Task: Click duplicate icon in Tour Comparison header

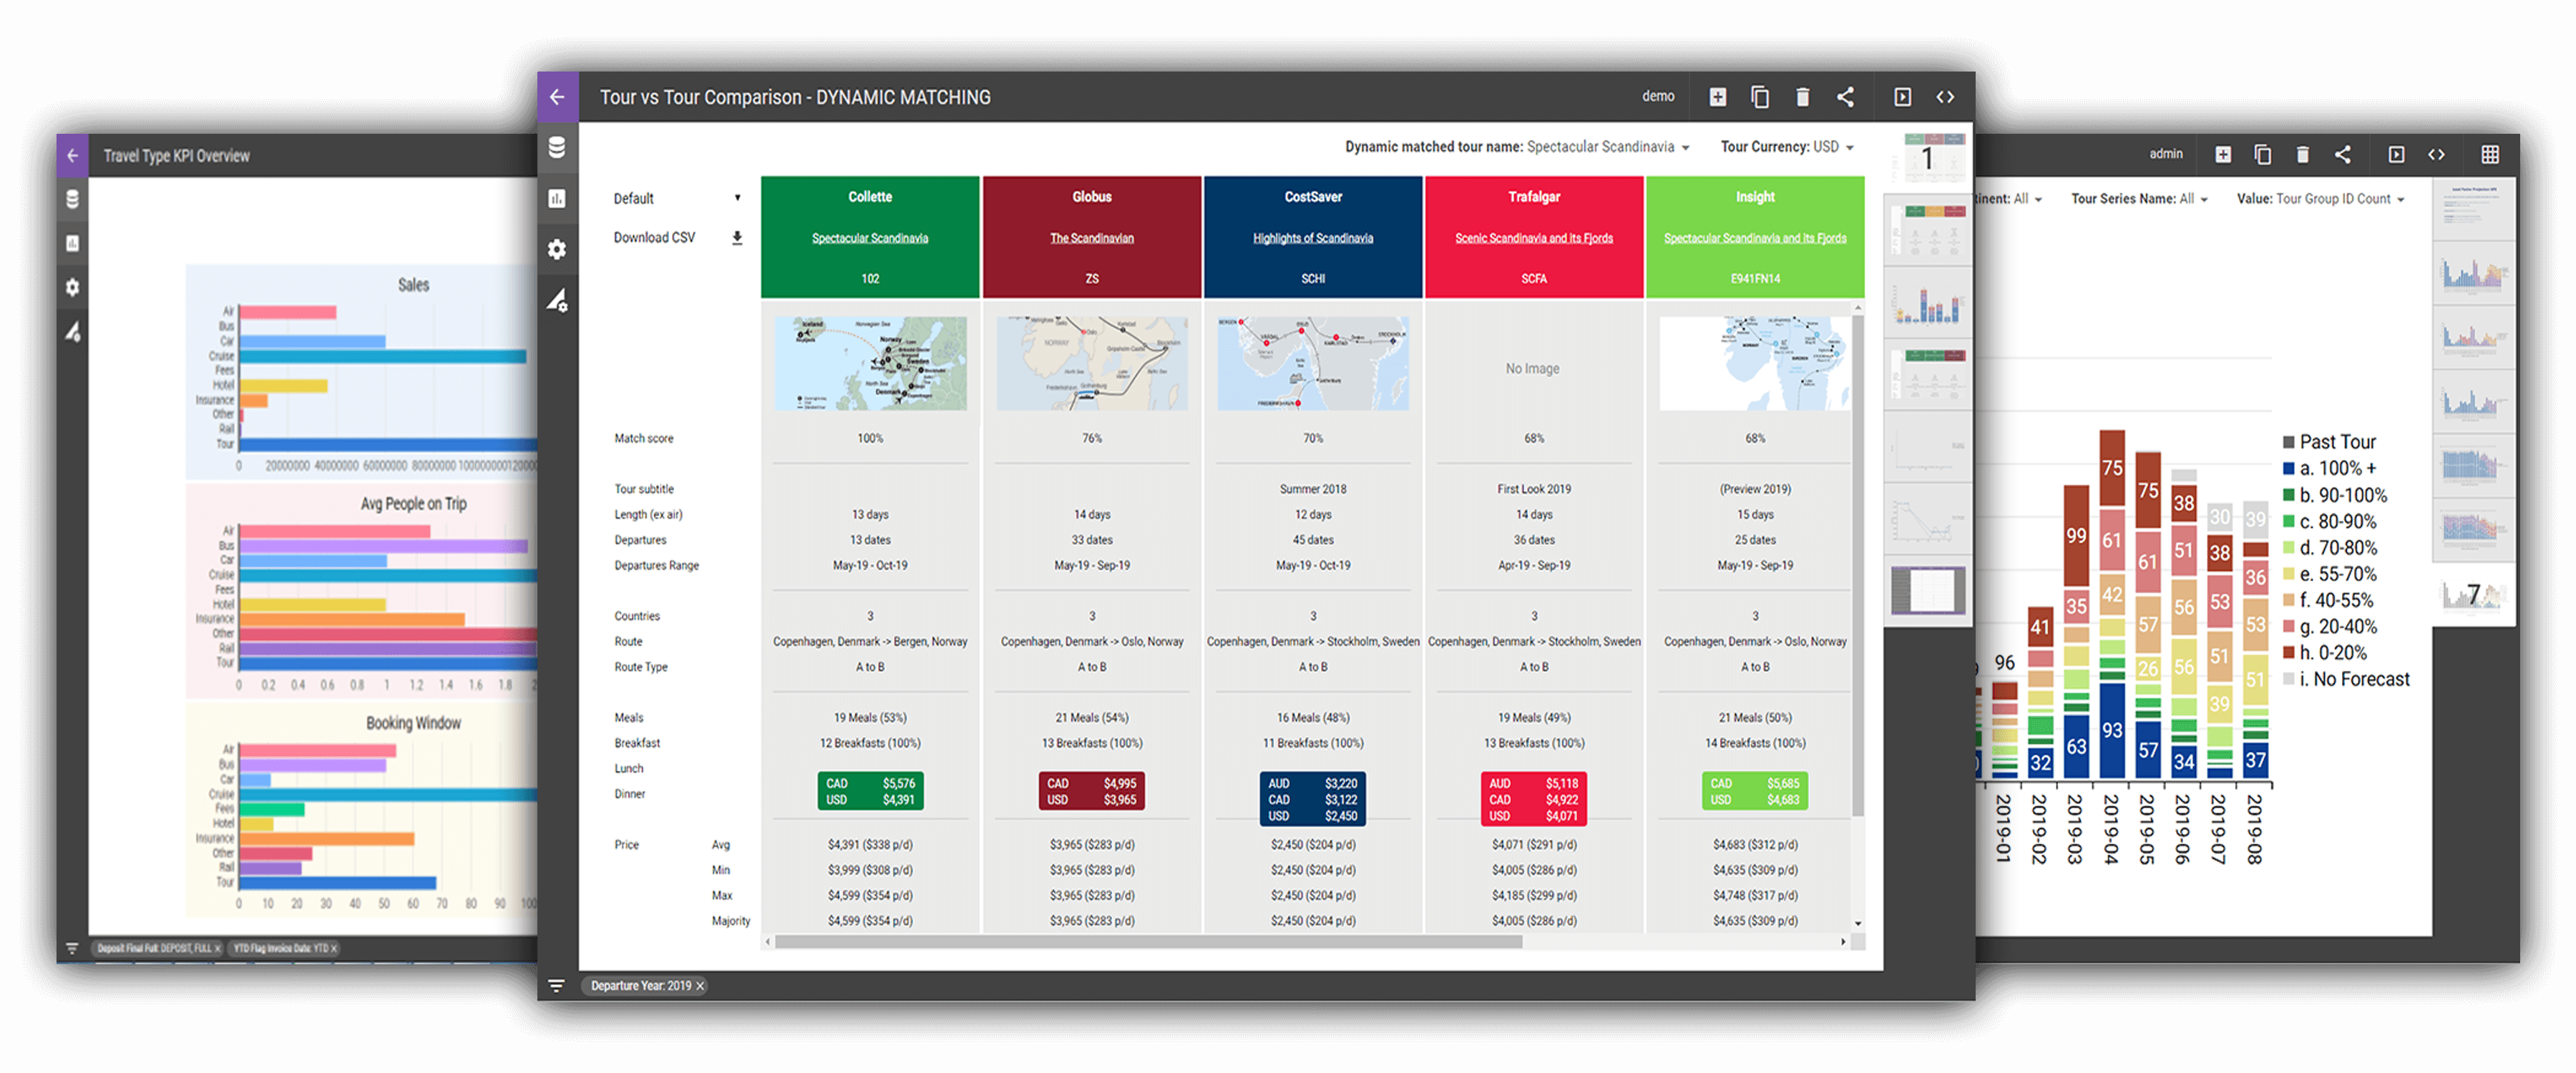Action: [1760, 97]
